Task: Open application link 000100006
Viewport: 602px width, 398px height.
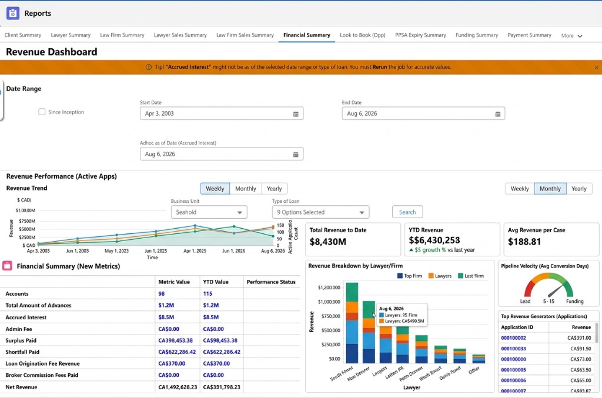Action: [x=513, y=380]
